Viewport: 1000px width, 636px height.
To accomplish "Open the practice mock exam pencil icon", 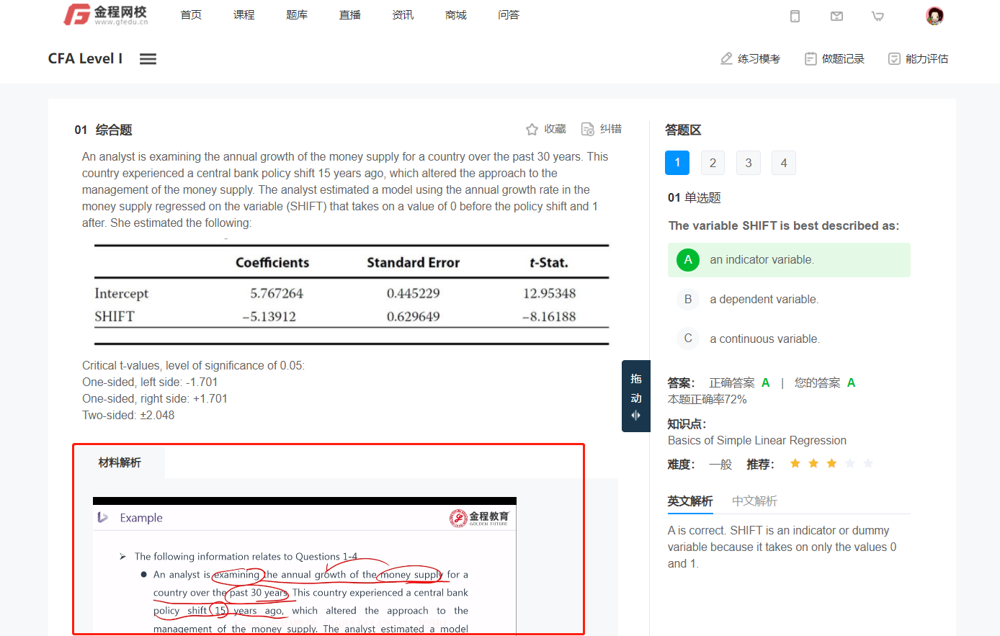I will point(726,59).
